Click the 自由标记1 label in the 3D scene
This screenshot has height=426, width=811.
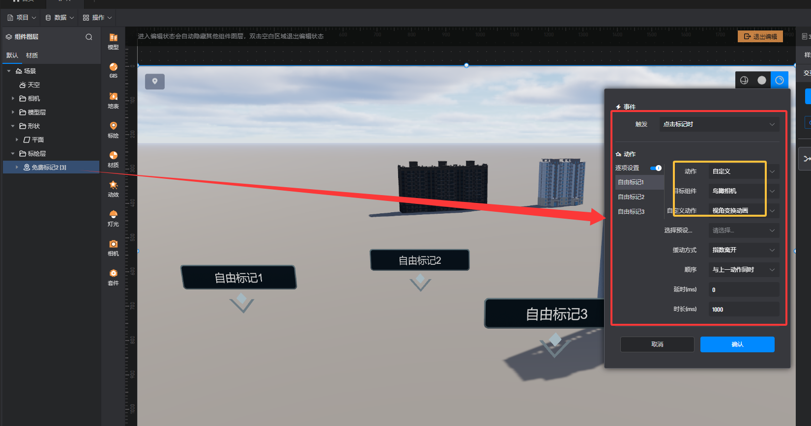239,278
